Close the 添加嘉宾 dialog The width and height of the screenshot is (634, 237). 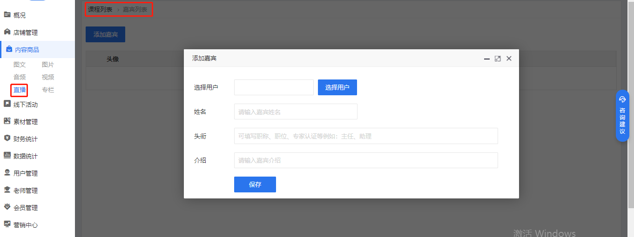point(509,59)
